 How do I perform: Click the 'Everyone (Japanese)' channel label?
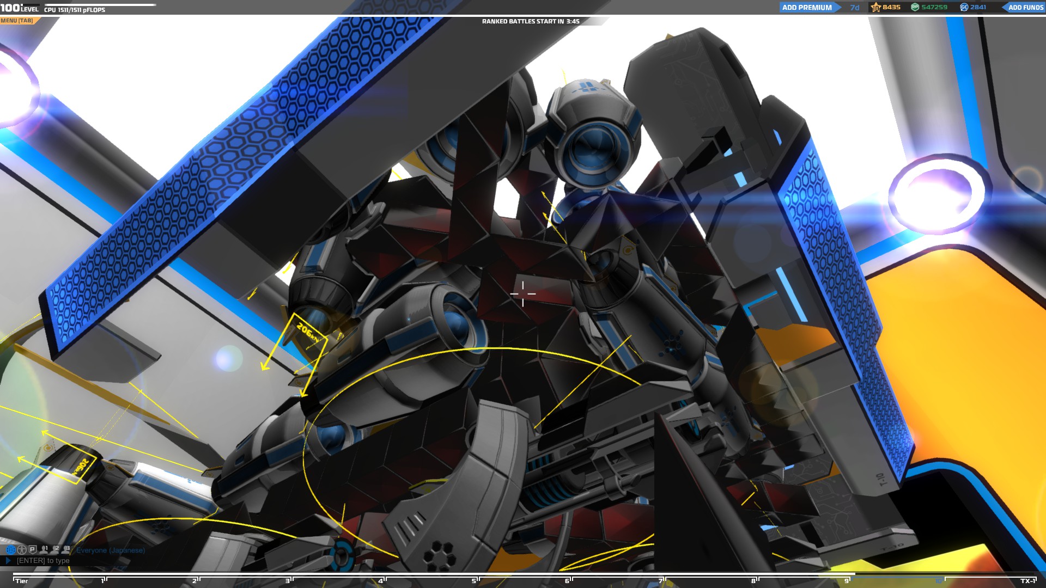point(111,550)
